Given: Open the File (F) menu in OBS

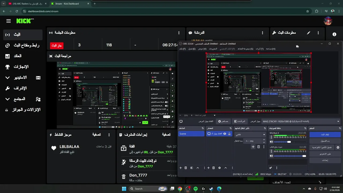Looking at the screenshot, I should [182, 49].
